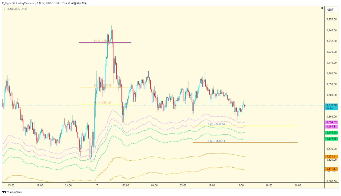Viewport: 341px width, 196px height.
Task: Click the 3,600.00 price axis tick
Action: pos(331,181)
